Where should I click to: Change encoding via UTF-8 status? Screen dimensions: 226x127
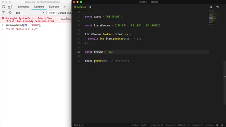(x=181, y=125)
